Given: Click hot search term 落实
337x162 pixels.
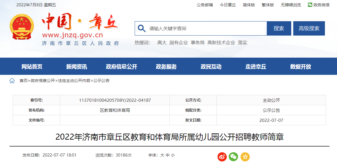Looking at the screenshot, I should (242, 43).
